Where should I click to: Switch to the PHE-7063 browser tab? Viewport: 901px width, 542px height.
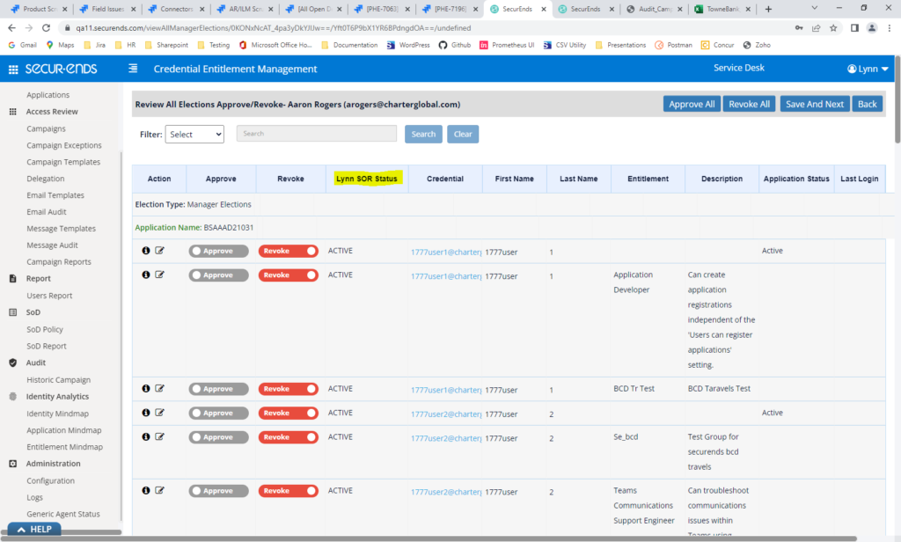pos(382,9)
